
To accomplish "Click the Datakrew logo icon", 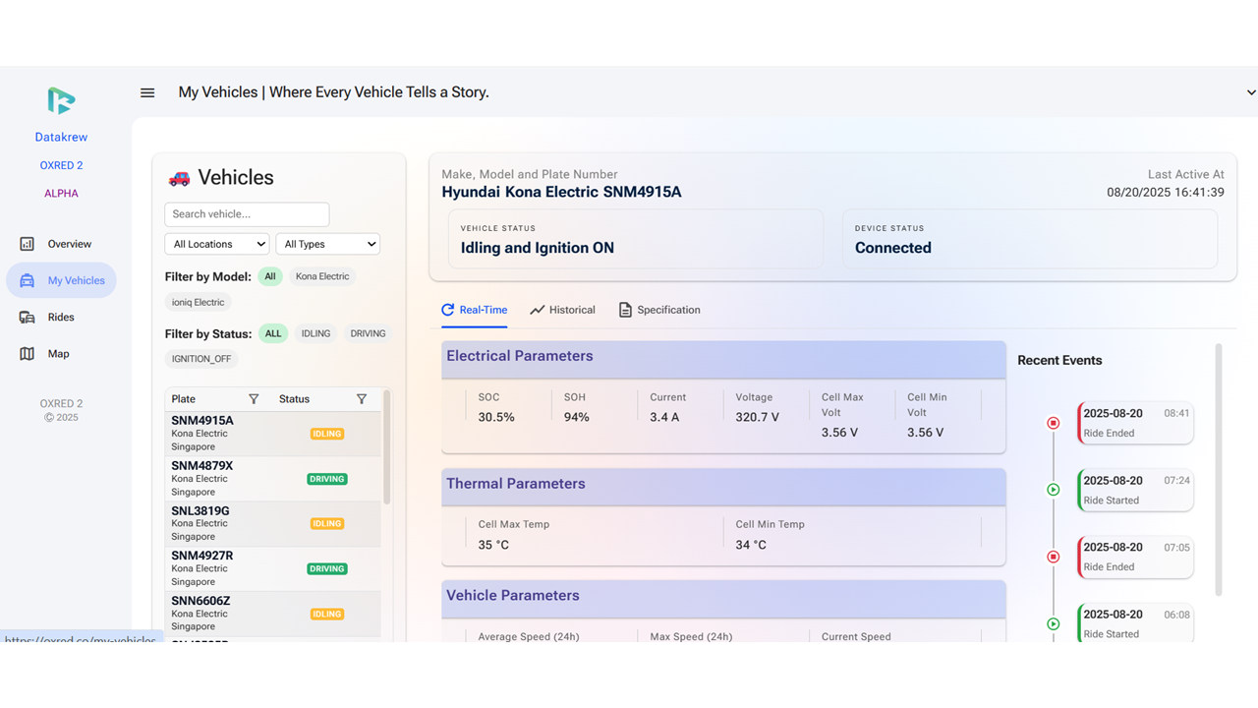I will [x=61, y=100].
